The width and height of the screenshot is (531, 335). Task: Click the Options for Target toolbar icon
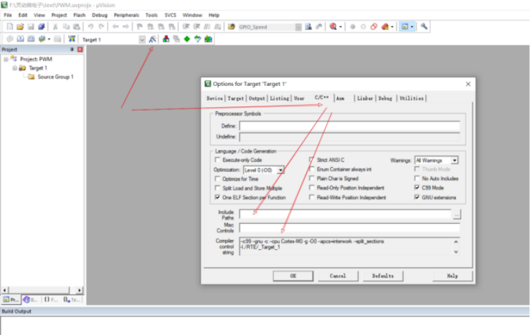coord(153,39)
